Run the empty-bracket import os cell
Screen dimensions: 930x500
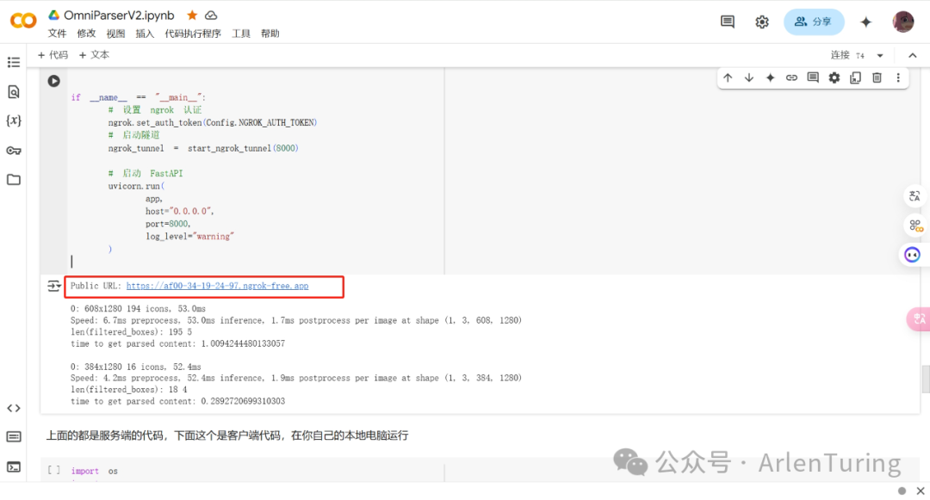(x=54, y=471)
